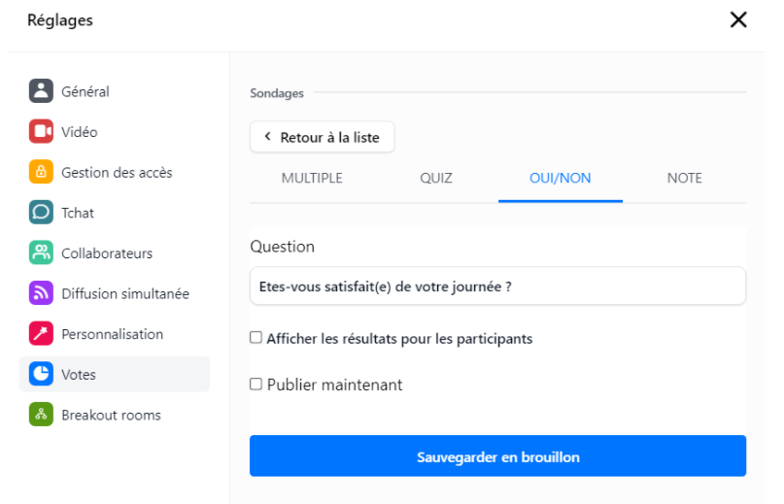Select the NOTE tab
The image size is (784, 504).
click(685, 179)
